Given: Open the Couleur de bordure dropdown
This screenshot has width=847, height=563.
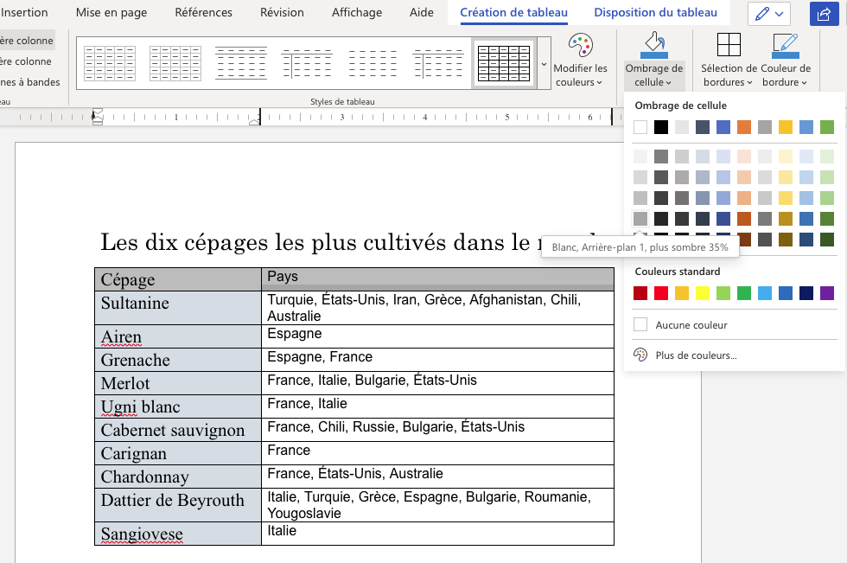Looking at the screenshot, I should [786, 75].
